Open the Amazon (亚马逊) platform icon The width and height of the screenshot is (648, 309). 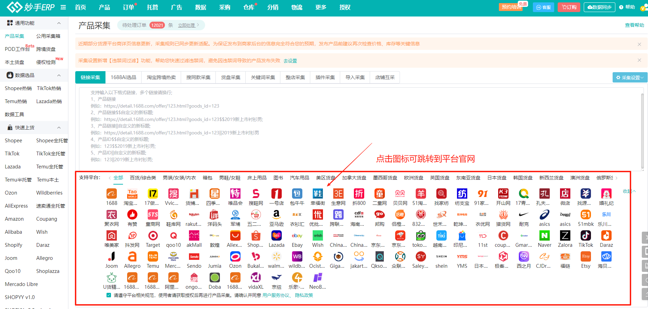(276, 215)
